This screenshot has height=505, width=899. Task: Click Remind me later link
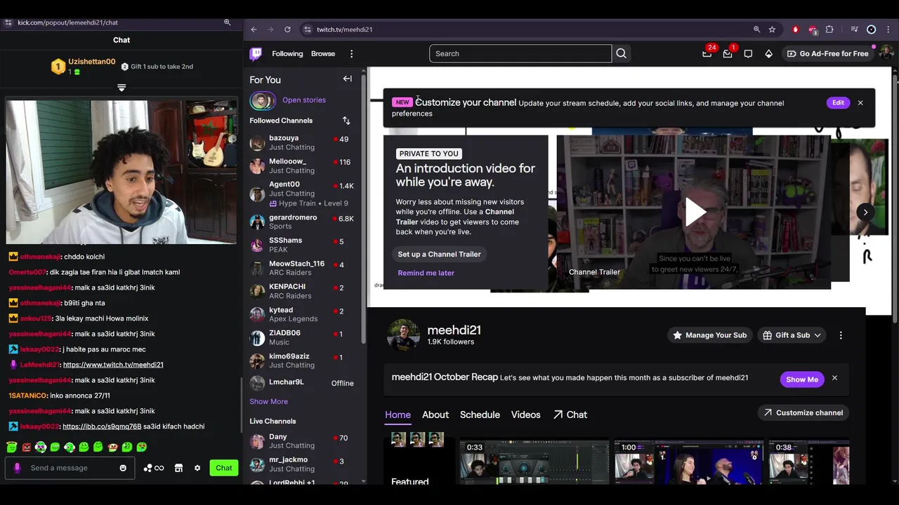coord(426,273)
